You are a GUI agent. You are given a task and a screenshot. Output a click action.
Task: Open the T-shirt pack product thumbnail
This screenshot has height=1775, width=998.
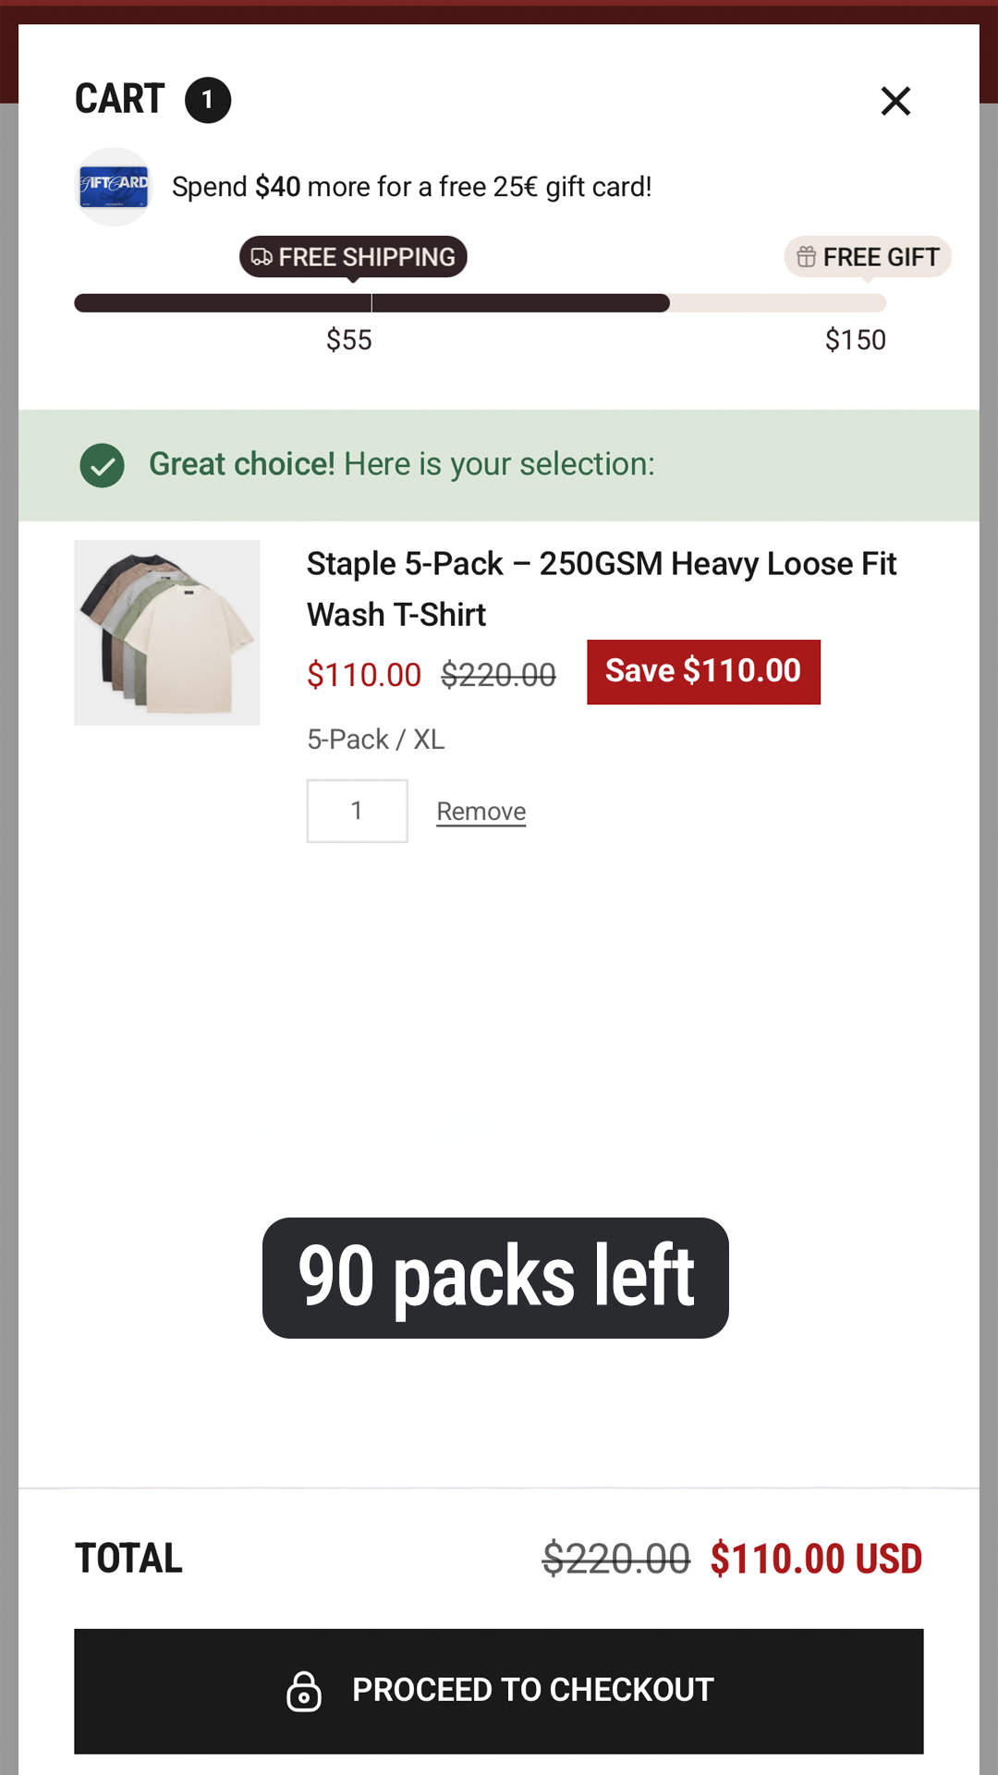[167, 632]
